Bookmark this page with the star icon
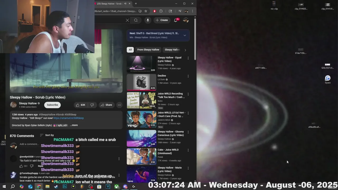The width and height of the screenshot is (338, 190). click(x=145, y=11)
